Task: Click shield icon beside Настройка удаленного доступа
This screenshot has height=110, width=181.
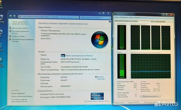Action: [10, 32]
